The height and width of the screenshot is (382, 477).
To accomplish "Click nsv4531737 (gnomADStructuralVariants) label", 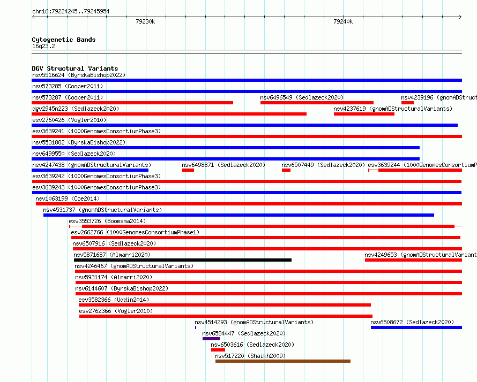I will tap(102, 210).
